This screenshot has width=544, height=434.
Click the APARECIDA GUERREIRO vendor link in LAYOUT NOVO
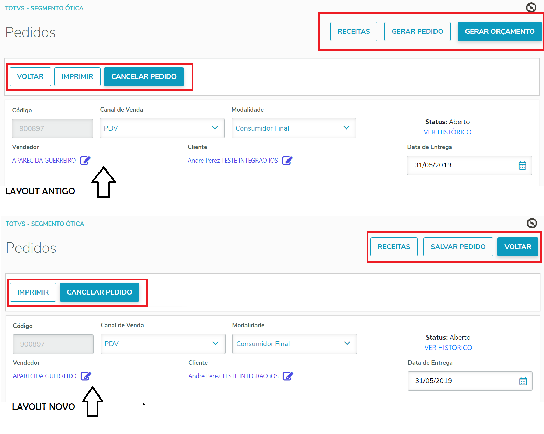[x=45, y=376]
